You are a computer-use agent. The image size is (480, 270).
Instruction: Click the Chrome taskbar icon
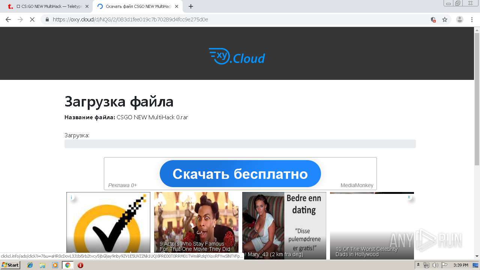(67, 265)
